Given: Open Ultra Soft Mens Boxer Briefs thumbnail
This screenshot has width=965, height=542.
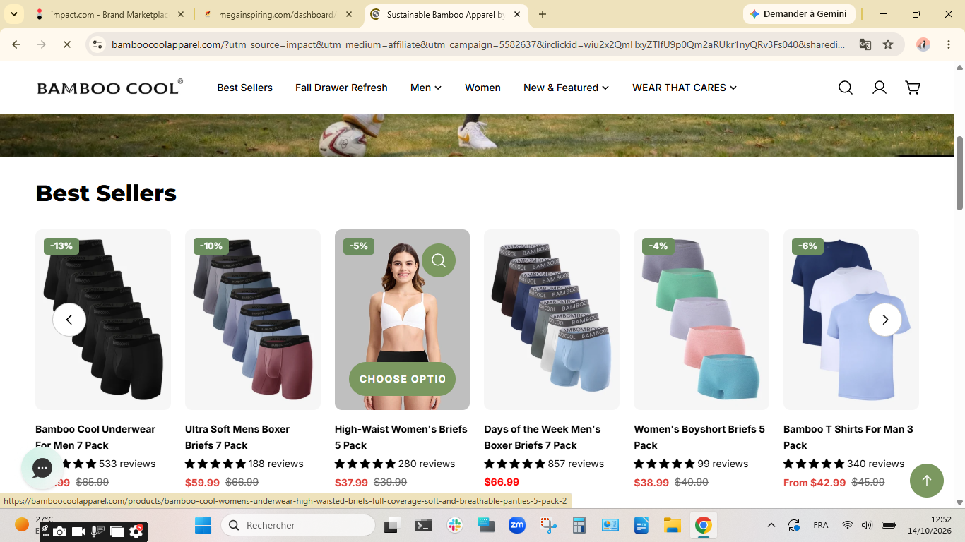Looking at the screenshot, I should 253,320.
